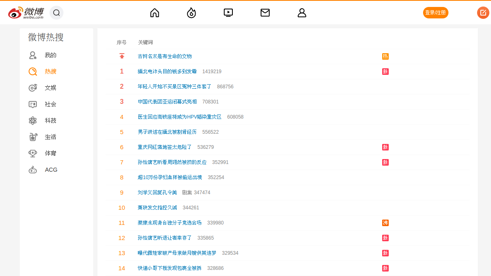
Task: Open topic 孙怡唐艺昕退让者幸存了
Action: (x=165, y=238)
